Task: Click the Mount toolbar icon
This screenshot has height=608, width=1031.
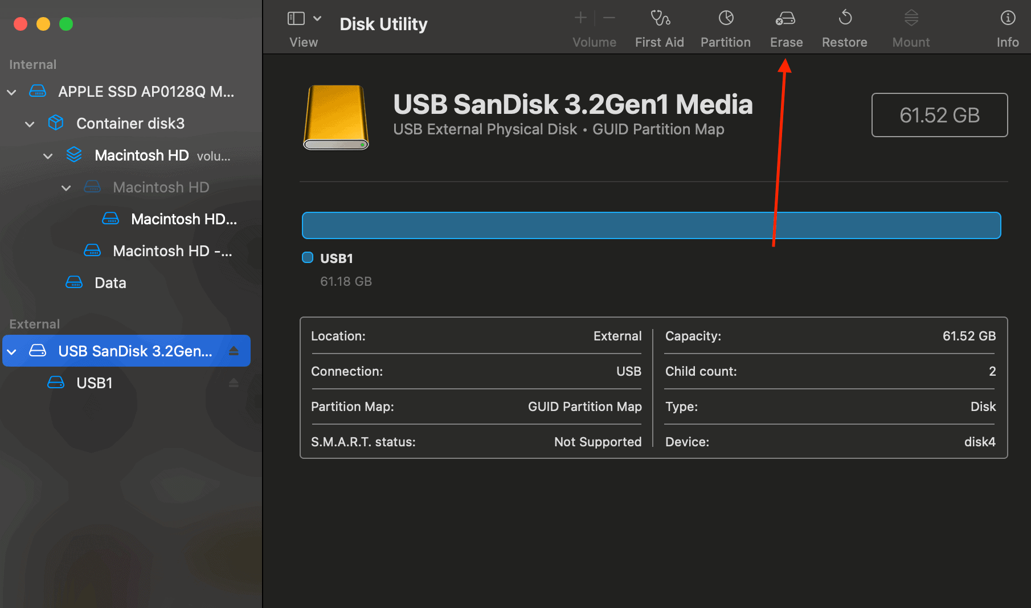Action: 910,26
